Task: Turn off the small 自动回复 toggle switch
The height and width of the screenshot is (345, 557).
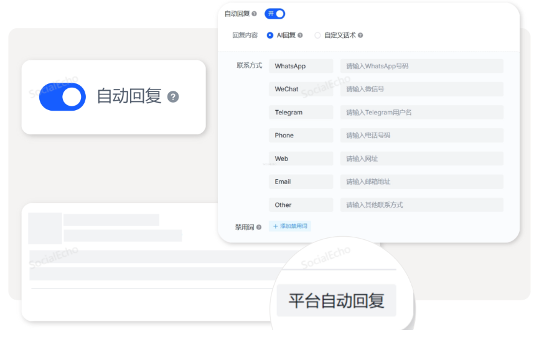Action: pyautogui.click(x=274, y=14)
